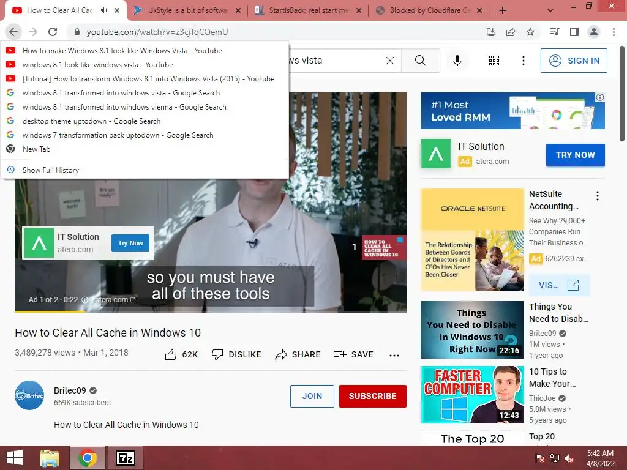Click Show Full History

(145, 170)
